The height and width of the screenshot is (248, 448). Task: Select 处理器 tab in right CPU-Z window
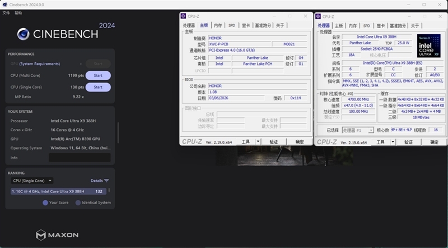coord(324,25)
